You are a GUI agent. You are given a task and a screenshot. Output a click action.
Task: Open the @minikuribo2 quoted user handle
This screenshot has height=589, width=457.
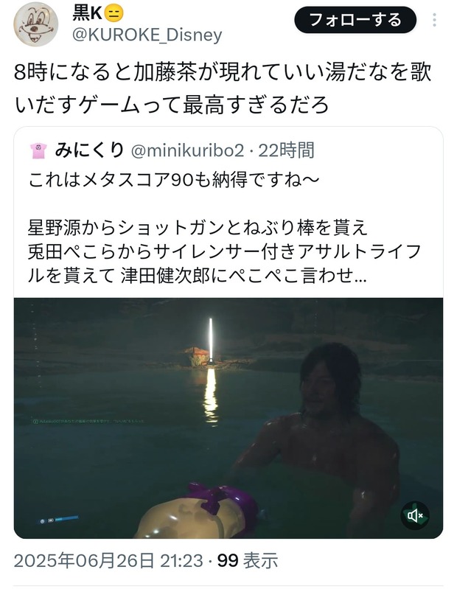click(187, 151)
